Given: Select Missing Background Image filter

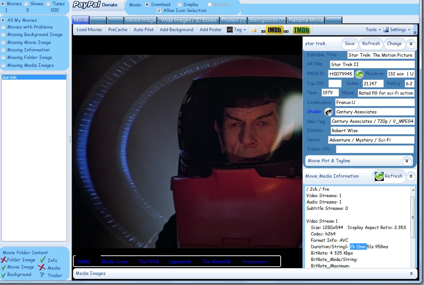Looking at the screenshot, I should (3, 35).
